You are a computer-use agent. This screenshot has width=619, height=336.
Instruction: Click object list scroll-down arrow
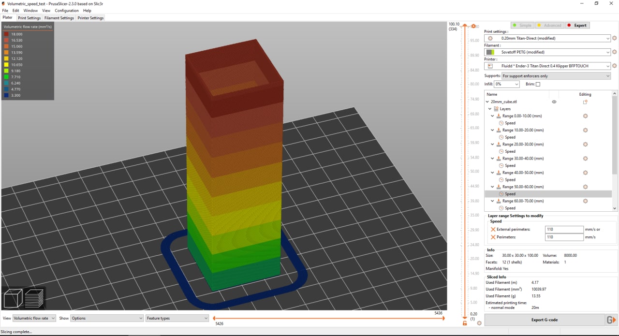click(615, 208)
